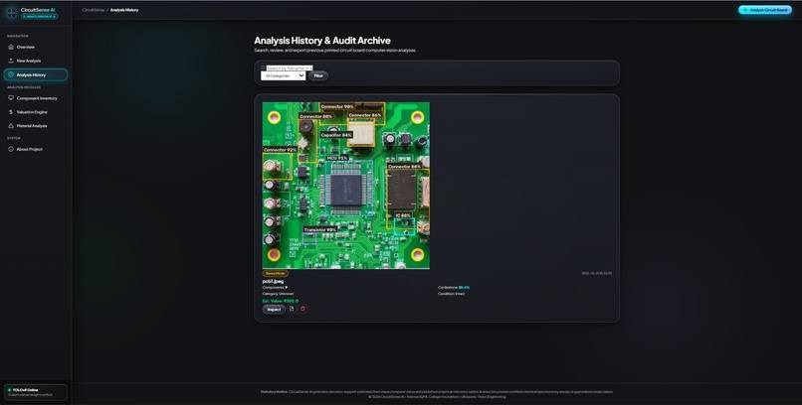This screenshot has width=802, height=405.
Task: Click the Est. Value amount
Action: click(x=281, y=301)
